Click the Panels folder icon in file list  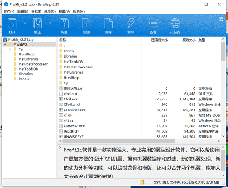tap(61, 51)
